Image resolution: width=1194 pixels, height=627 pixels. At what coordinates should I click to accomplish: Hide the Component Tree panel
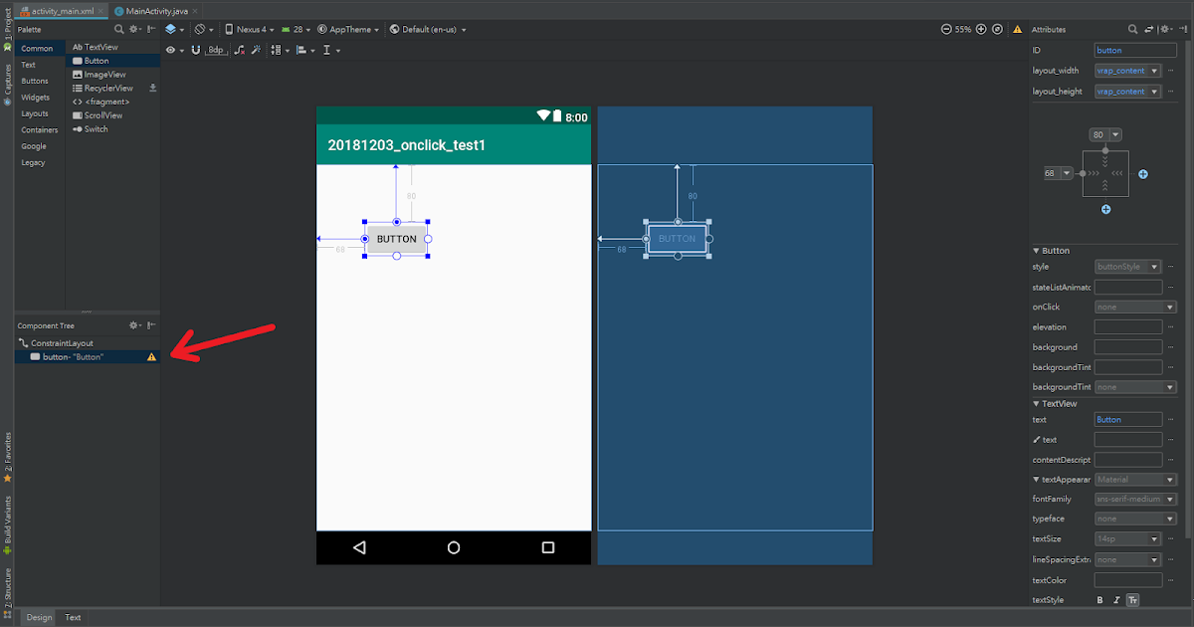[x=151, y=325]
